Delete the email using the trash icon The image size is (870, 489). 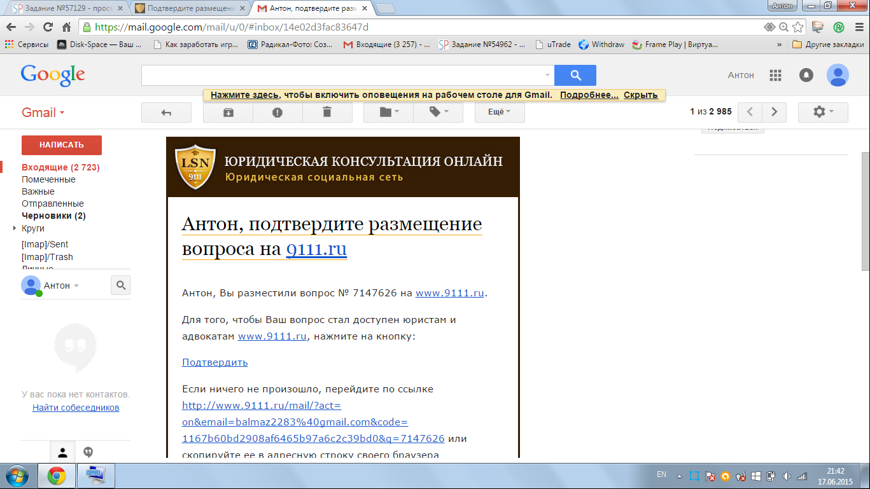[327, 112]
